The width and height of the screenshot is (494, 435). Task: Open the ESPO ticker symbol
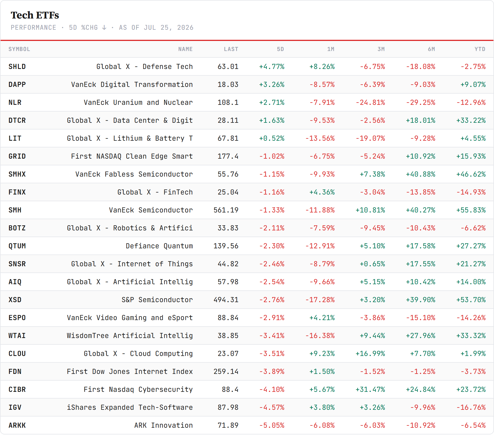pyautogui.click(x=17, y=318)
